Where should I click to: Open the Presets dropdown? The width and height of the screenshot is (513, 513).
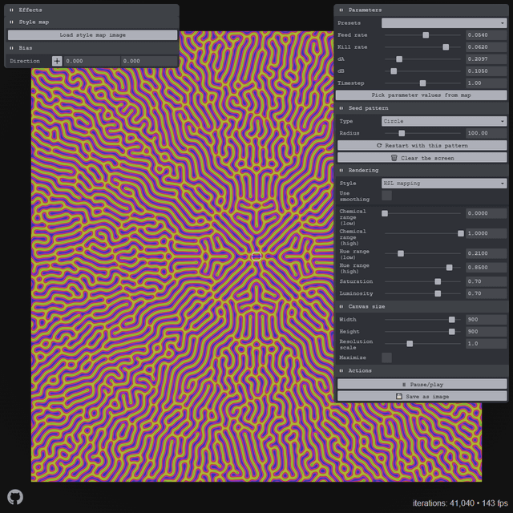tap(444, 23)
